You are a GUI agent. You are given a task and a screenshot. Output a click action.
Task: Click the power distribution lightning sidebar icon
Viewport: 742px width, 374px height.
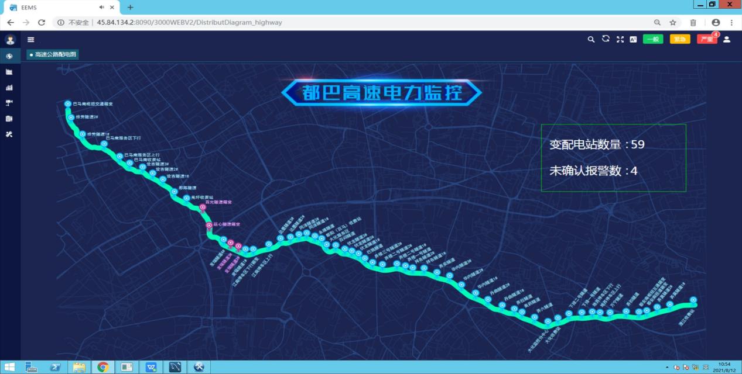pos(9,57)
